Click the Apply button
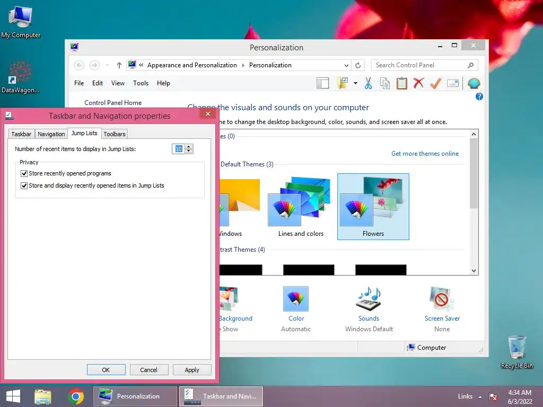This screenshot has width=543, height=407. coord(192,369)
